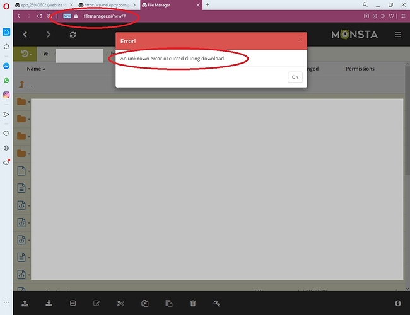Image resolution: width=410 pixels, height=315 pixels.
Task: Click the edit file icon
Action: pos(97,303)
